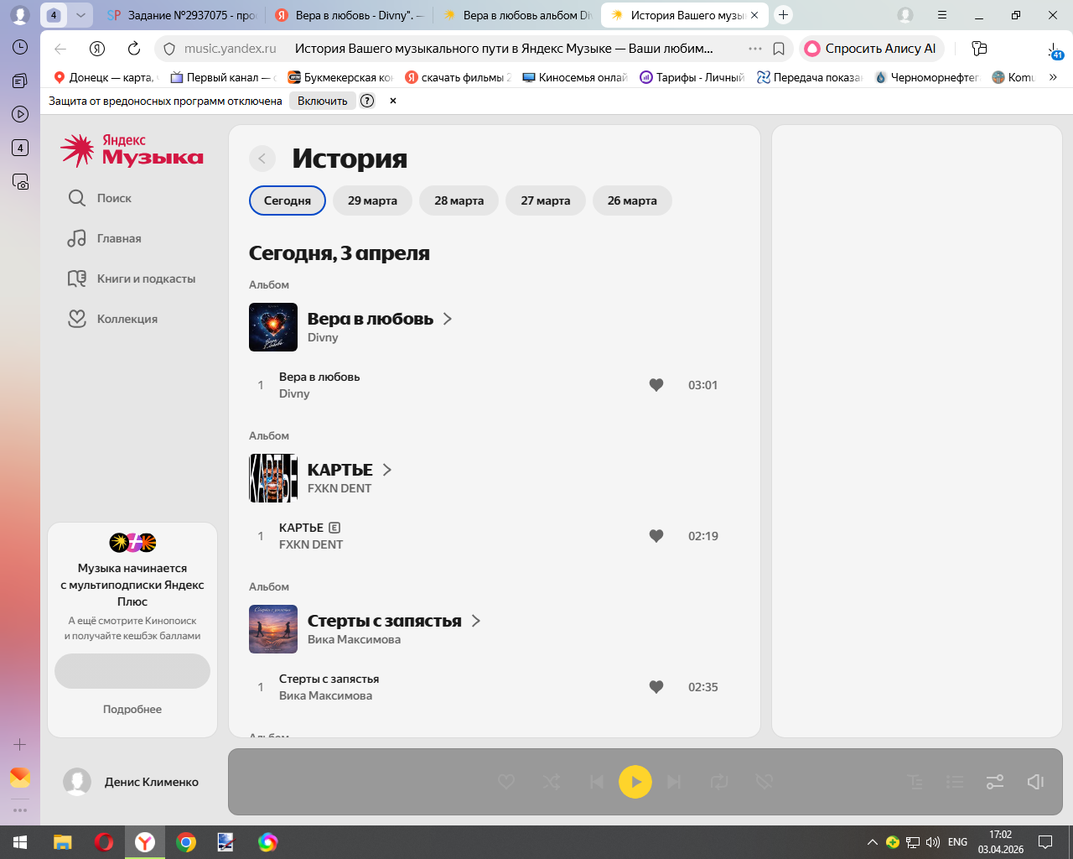Screen dimensions: 1073x859
Task: Go to Главная in the music sidebar
Action: 105,238
